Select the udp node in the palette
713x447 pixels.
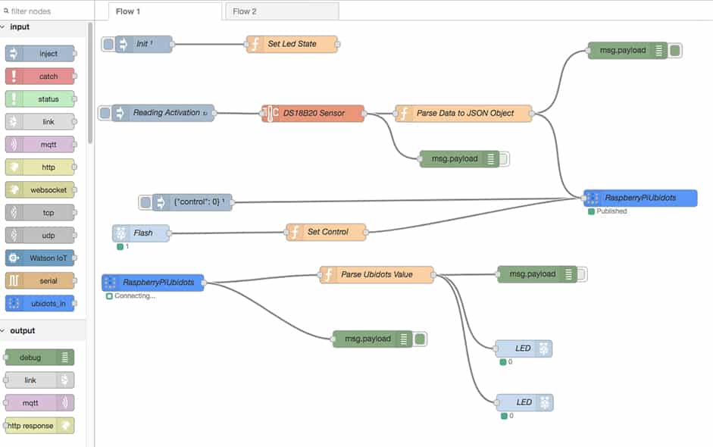tap(39, 236)
